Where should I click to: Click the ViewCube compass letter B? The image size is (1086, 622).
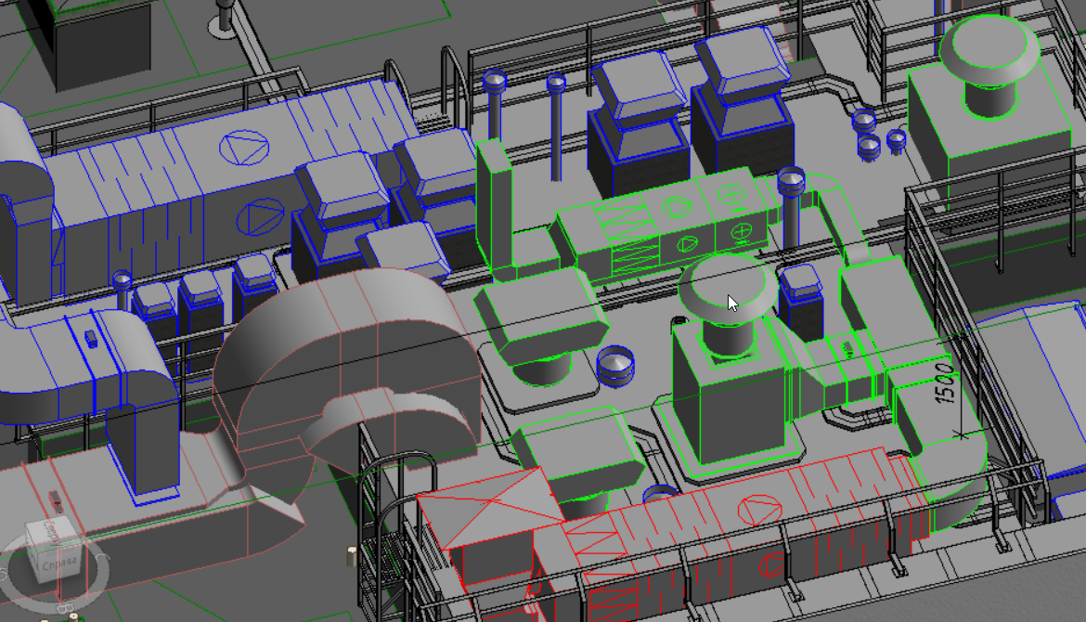click(x=64, y=610)
